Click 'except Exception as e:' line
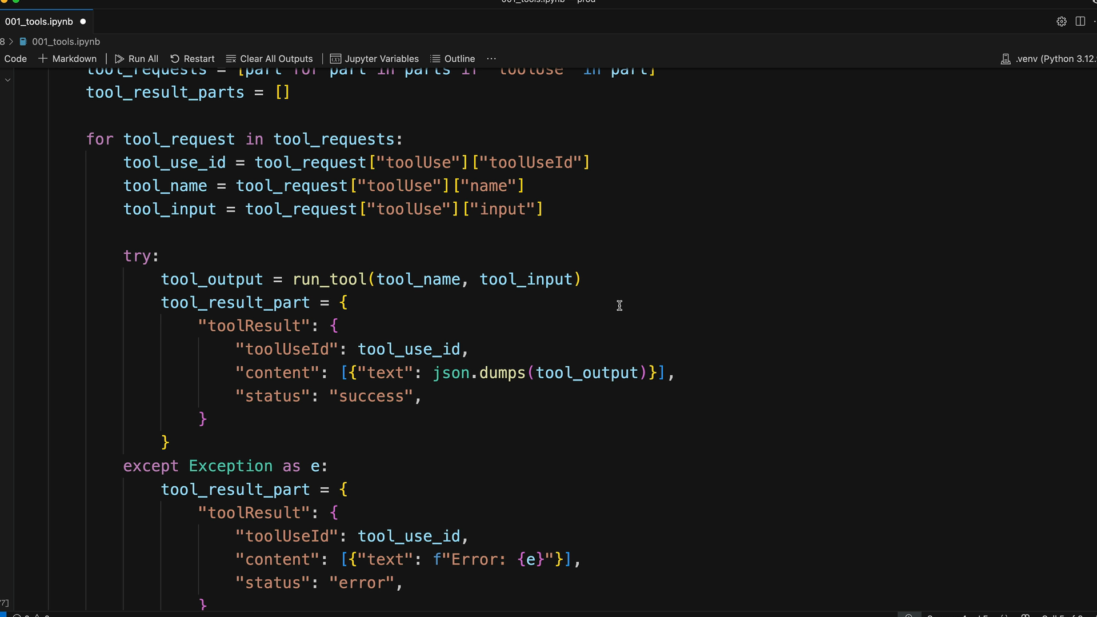This screenshot has height=617, width=1097. click(226, 466)
